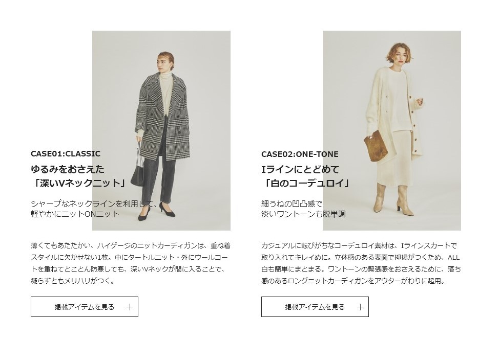Select the CASE02:ONE-TONE label
Viewport: 499px width, 340px height.
tap(300, 154)
